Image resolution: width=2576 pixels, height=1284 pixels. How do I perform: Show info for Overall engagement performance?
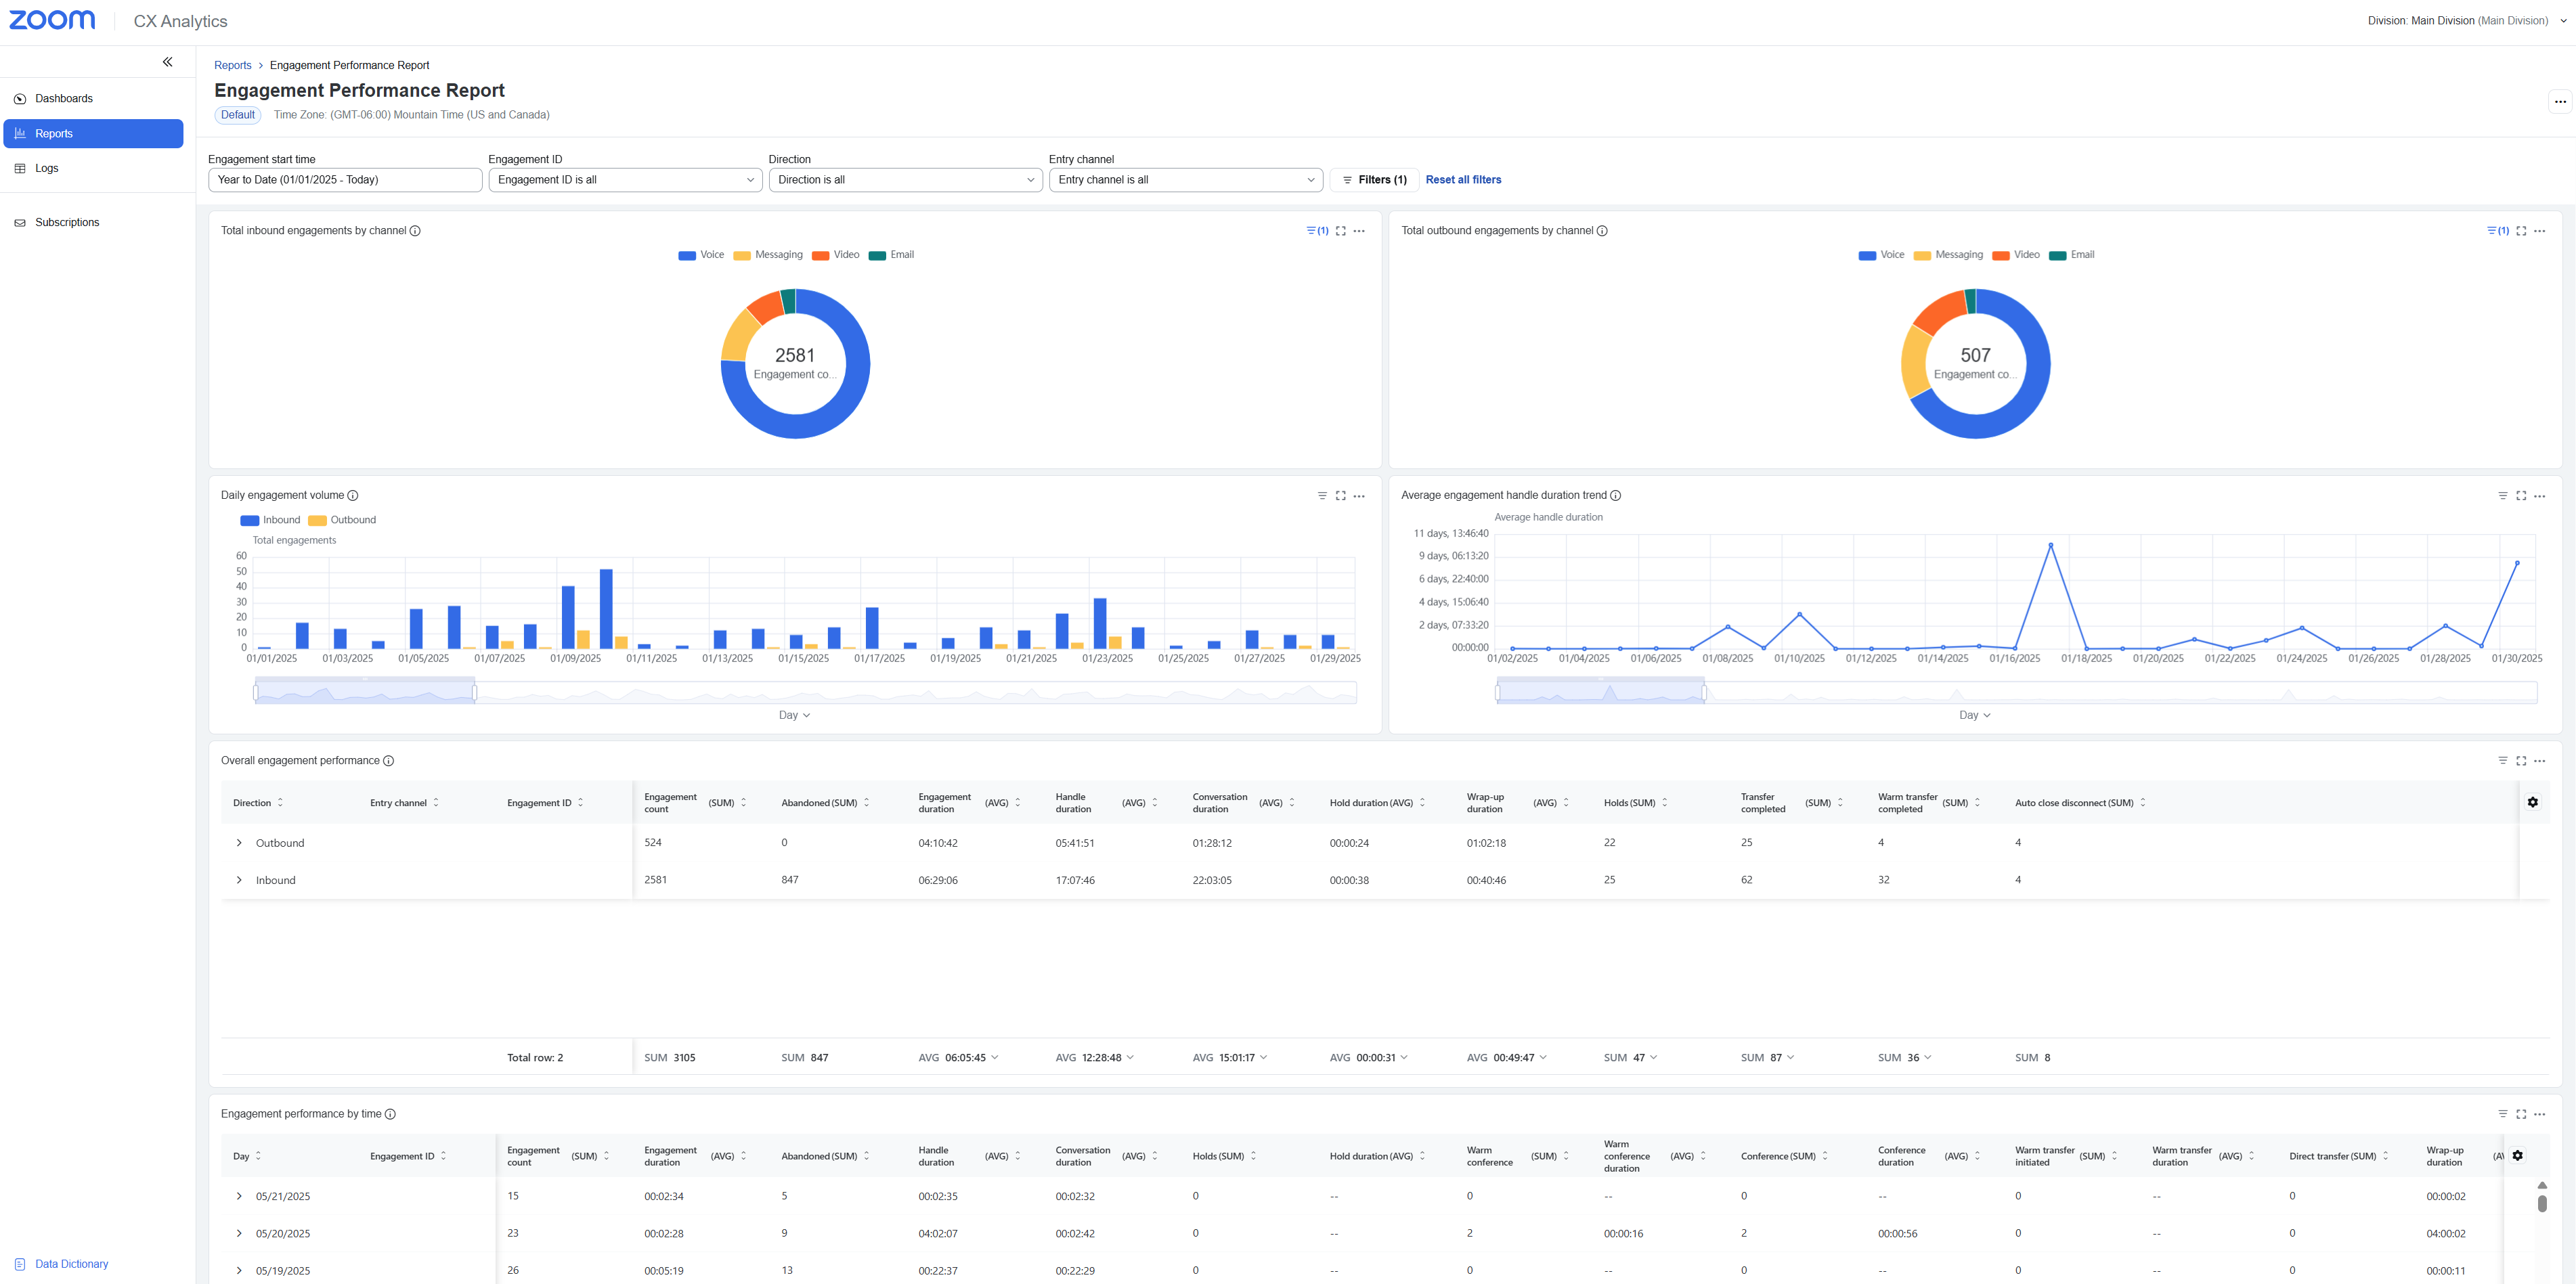tap(388, 761)
